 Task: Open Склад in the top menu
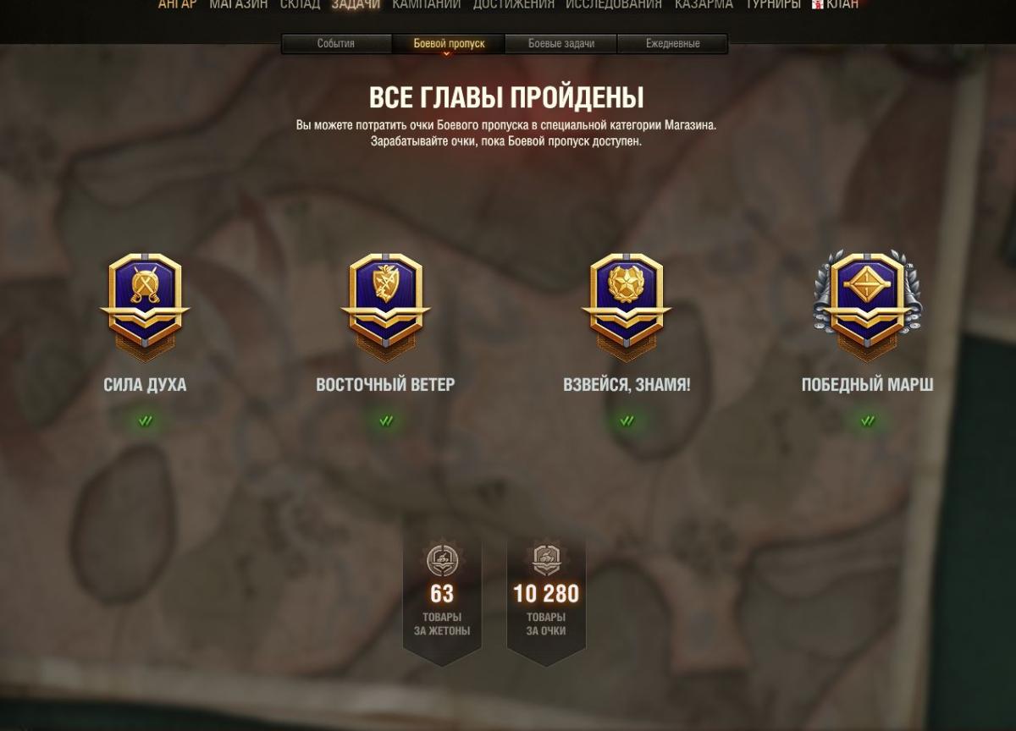(x=300, y=5)
